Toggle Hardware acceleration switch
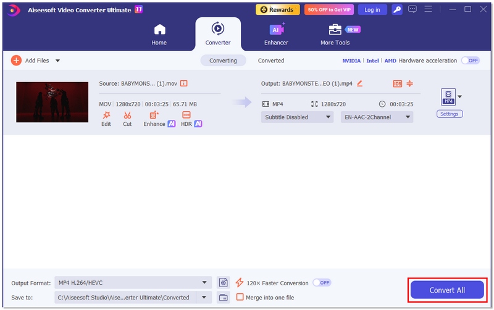The width and height of the screenshot is (494, 310). [472, 61]
